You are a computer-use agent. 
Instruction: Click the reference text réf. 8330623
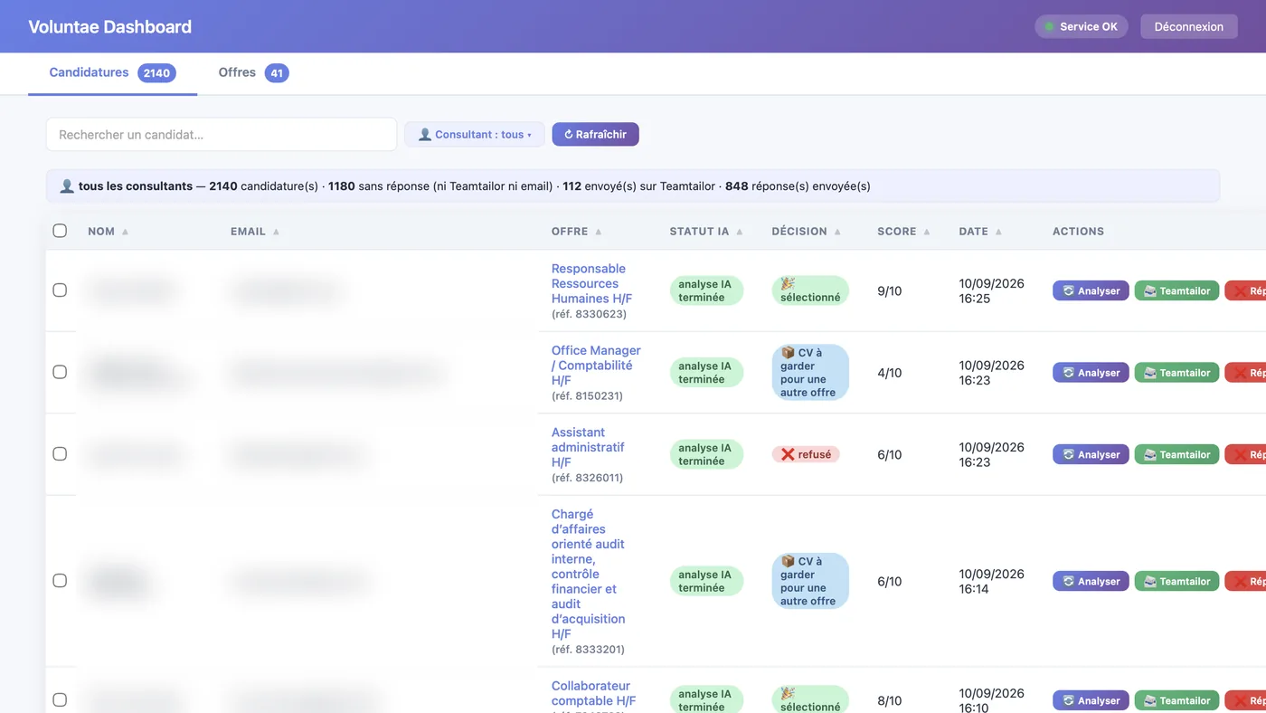[589, 314]
